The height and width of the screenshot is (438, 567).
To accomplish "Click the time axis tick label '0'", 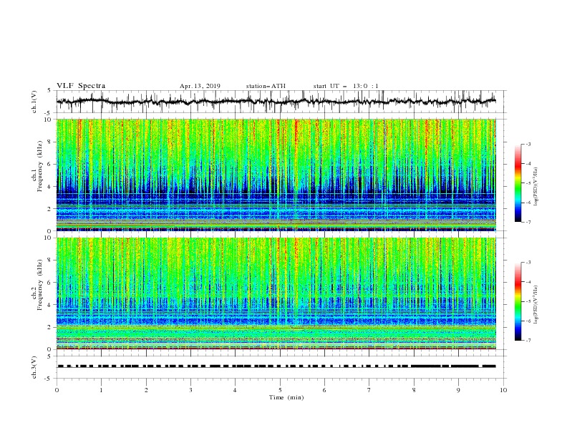I will tap(57, 390).
